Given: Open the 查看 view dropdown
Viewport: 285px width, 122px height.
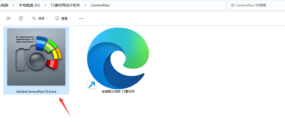Looking at the screenshot, I should (x=63, y=18).
